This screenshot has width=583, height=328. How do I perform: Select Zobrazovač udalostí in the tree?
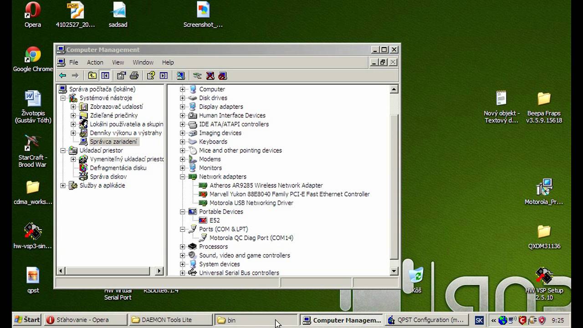coord(116,107)
